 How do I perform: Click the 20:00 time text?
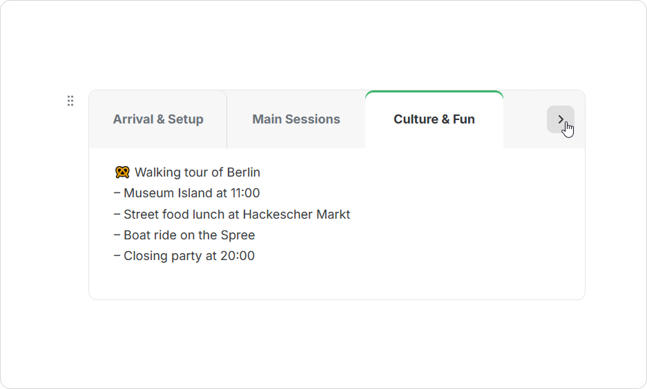point(238,255)
